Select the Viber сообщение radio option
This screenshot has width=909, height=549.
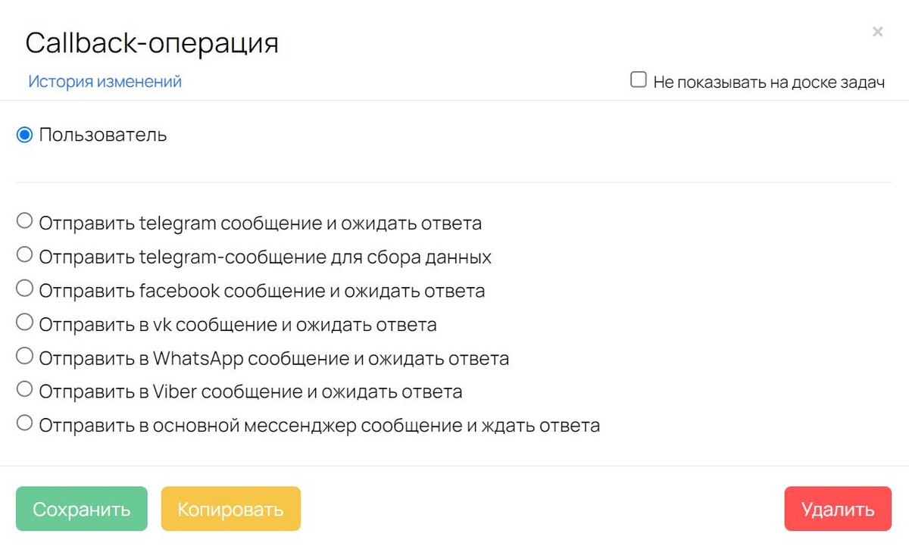24,389
